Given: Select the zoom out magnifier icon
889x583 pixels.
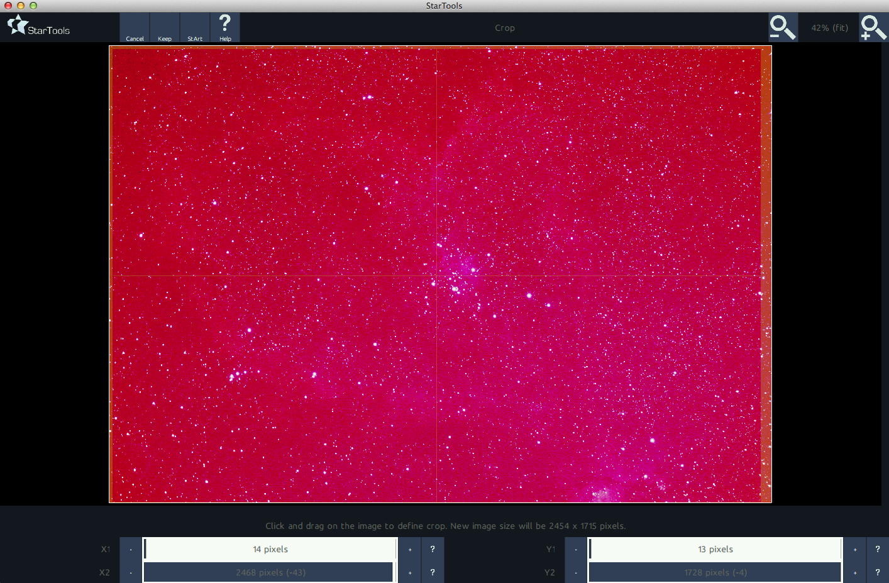Looking at the screenshot, I should pos(782,27).
